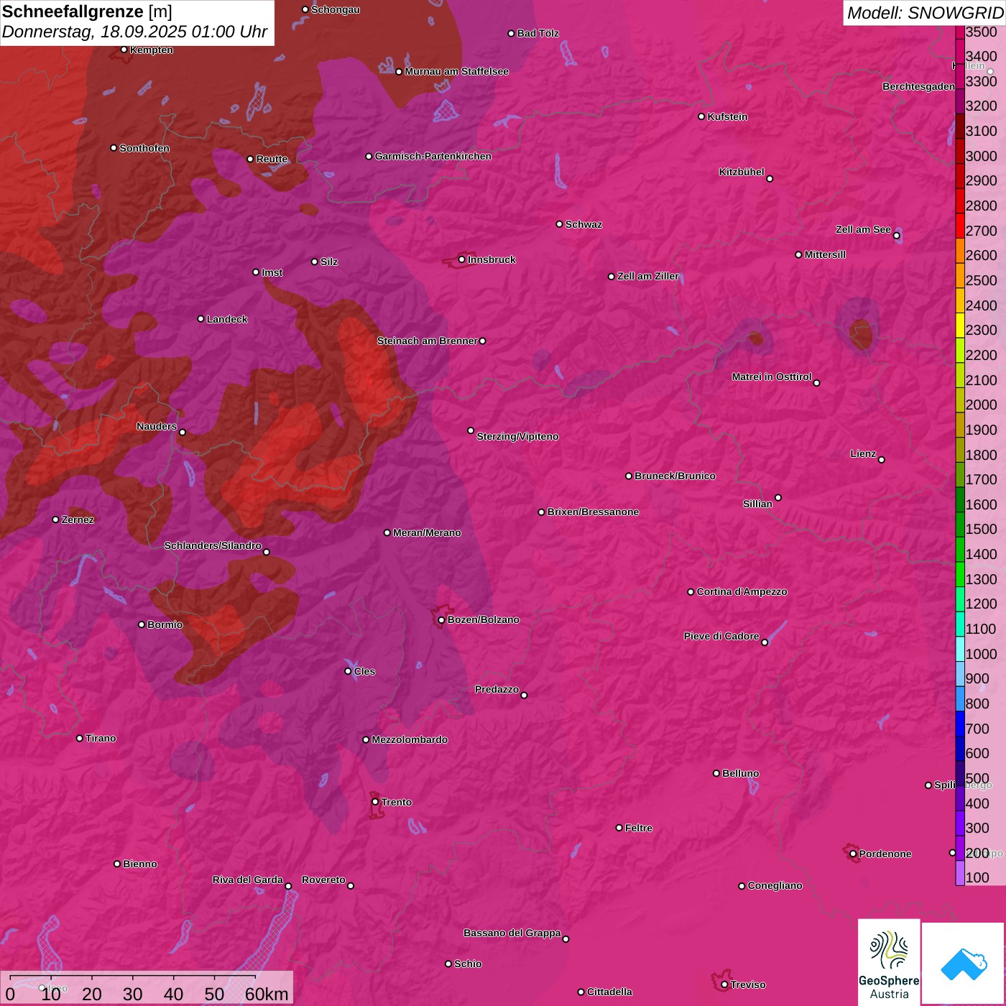Viewport: 1006px width, 1006px height.
Task: Click the Cles location dot
Action: (348, 671)
